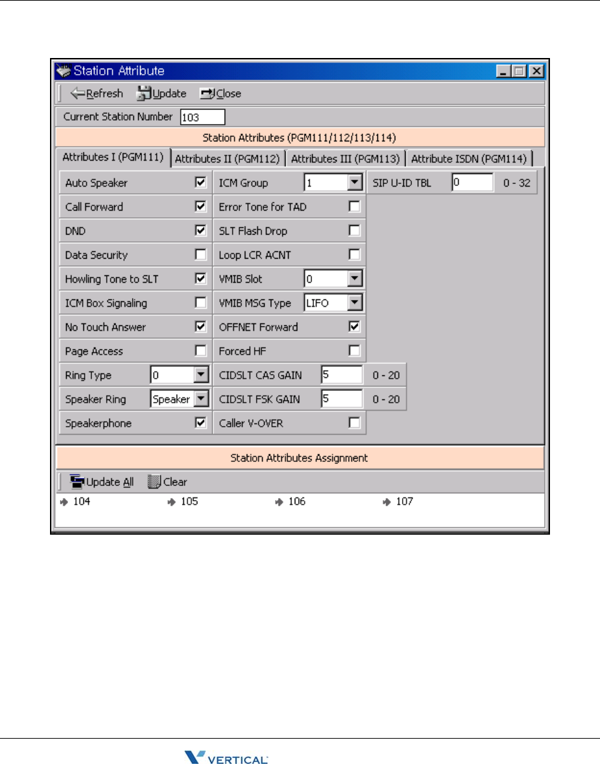The height and width of the screenshot is (764, 600).
Task: Click the Clear button label
Action: pyautogui.click(x=175, y=482)
